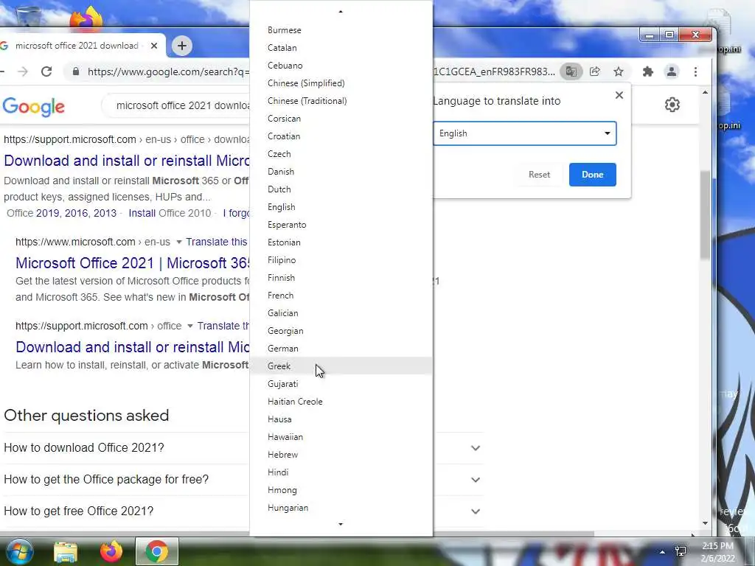Show hidden system tray icons
755x566 pixels.
(x=662, y=552)
